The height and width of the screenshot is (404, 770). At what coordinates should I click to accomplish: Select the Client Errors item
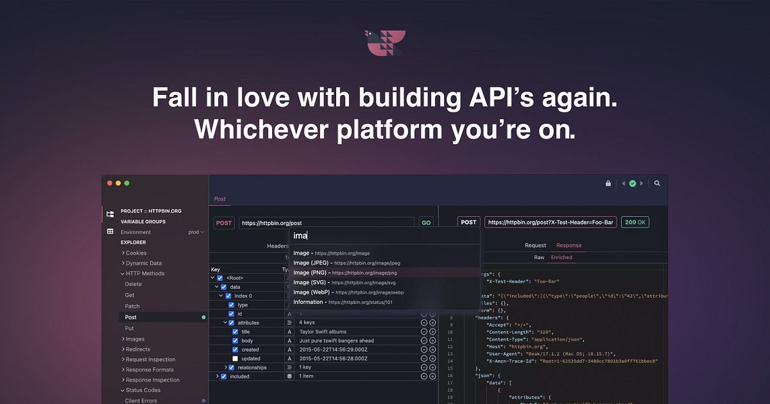tap(141, 401)
